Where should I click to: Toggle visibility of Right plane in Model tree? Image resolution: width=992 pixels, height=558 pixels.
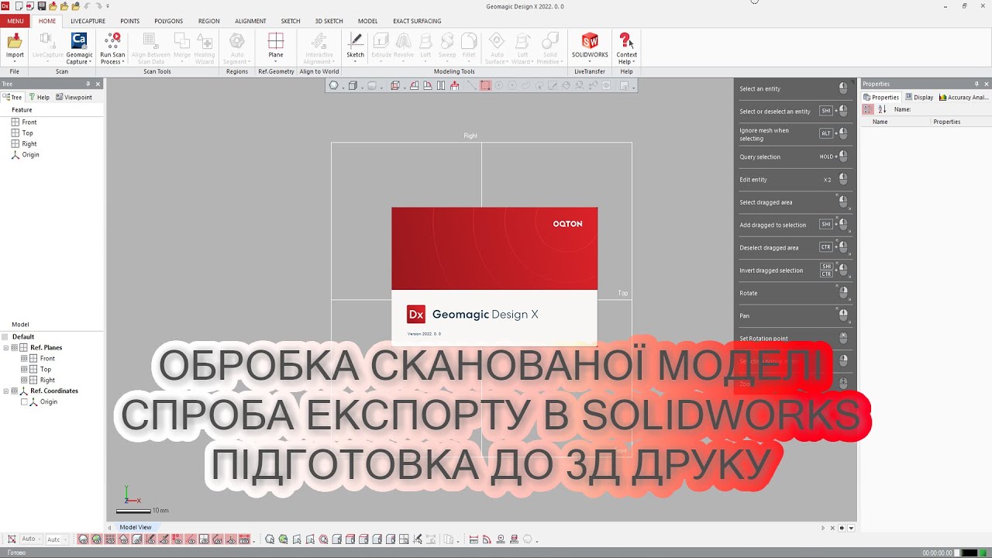coord(24,381)
